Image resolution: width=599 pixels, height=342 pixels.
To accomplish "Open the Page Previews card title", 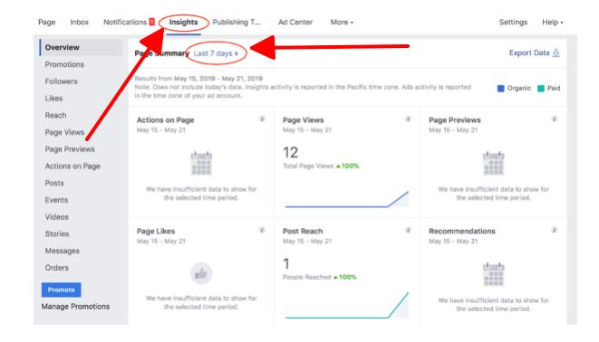I will 455,120.
